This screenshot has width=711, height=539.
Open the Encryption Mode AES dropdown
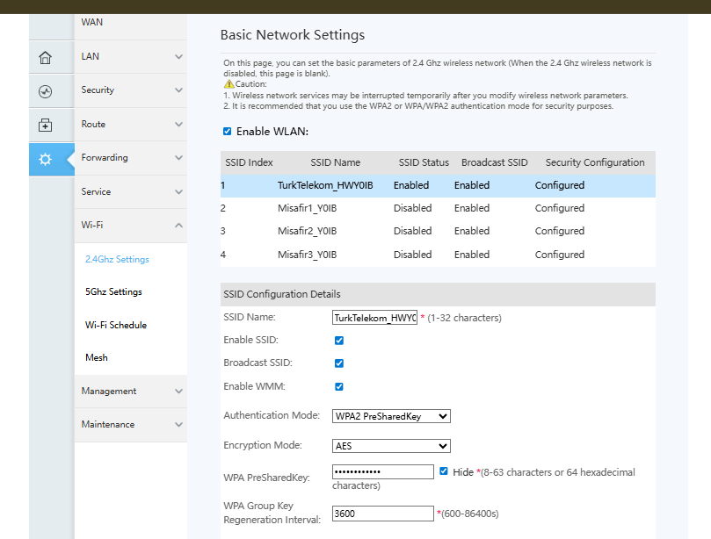[x=391, y=446]
